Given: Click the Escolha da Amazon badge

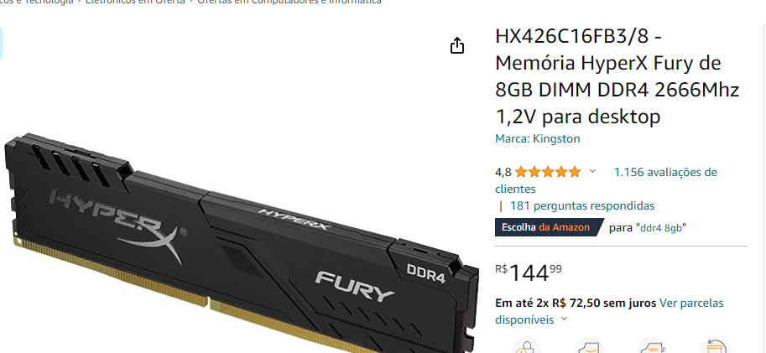Looking at the screenshot, I should [546, 227].
